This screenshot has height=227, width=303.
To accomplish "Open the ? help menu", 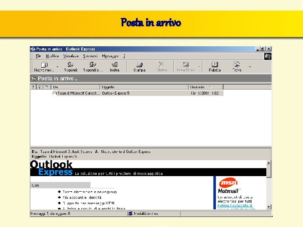I will pyautogui.click(x=124, y=56).
